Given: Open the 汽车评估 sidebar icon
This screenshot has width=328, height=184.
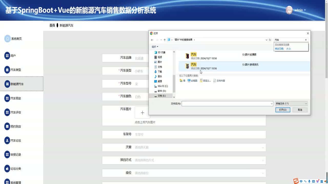Looking at the screenshot, I should (x=7, y=112).
